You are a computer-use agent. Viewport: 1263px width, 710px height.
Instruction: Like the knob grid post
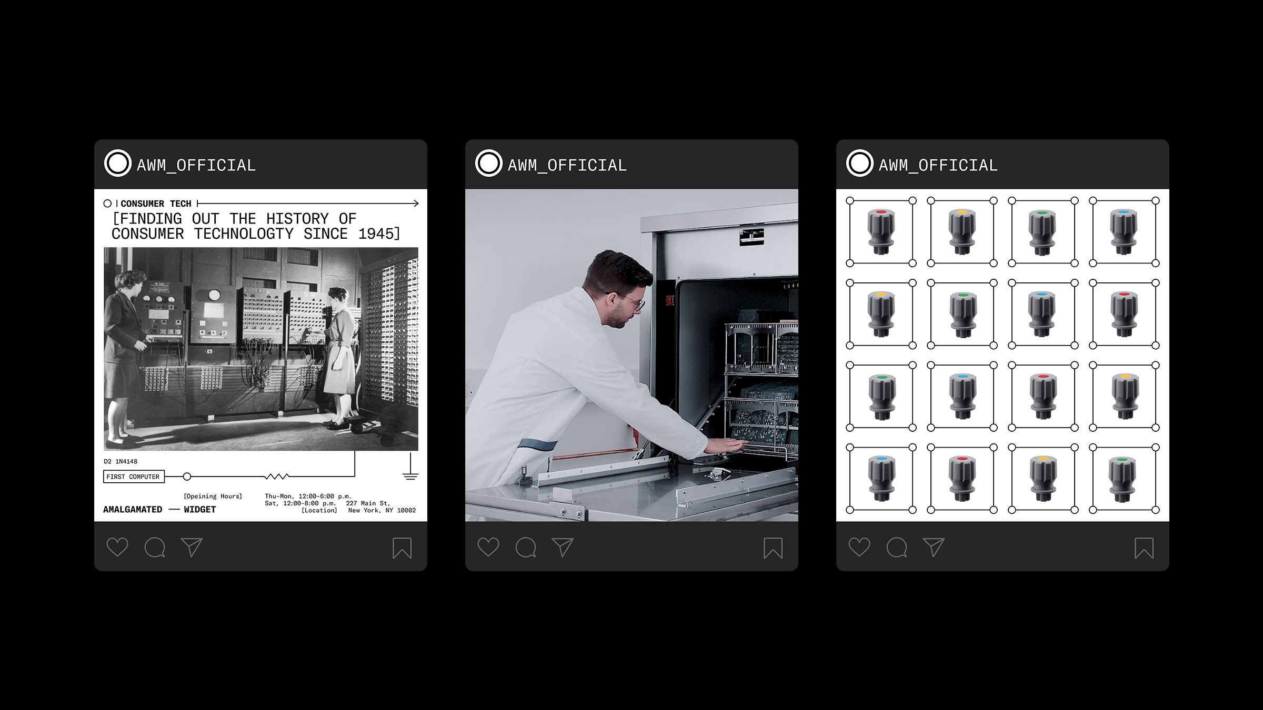coord(859,547)
